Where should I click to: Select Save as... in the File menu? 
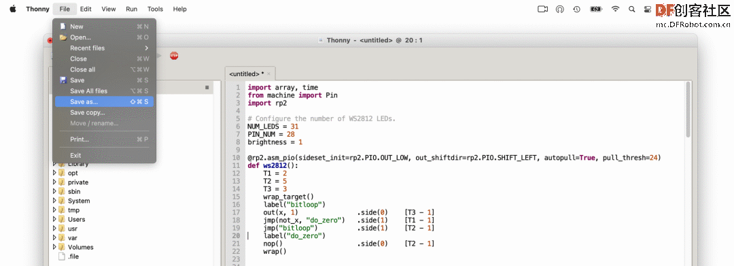click(x=104, y=101)
